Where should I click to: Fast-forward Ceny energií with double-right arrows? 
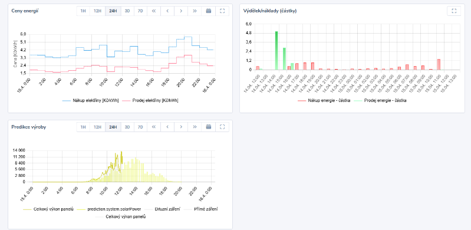click(x=195, y=11)
